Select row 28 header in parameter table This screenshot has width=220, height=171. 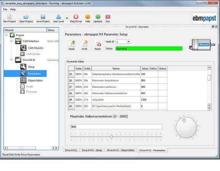(71, 93)
